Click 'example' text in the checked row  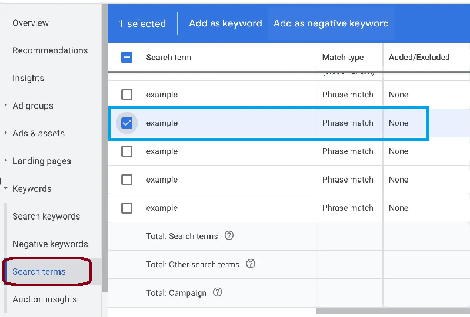(x=162, y=123)
